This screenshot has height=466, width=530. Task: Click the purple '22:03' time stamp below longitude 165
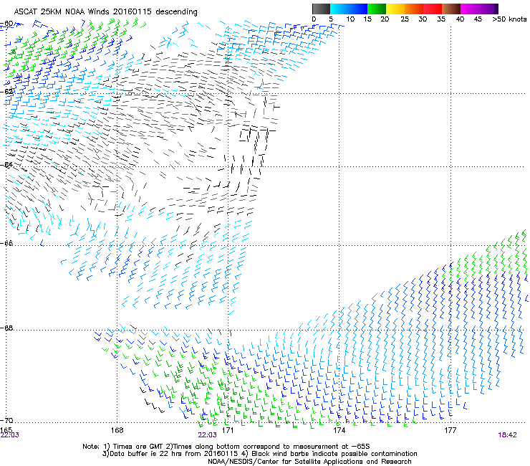point(10,435)
